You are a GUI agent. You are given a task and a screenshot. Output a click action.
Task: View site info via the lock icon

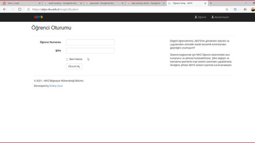coord(28,10)
